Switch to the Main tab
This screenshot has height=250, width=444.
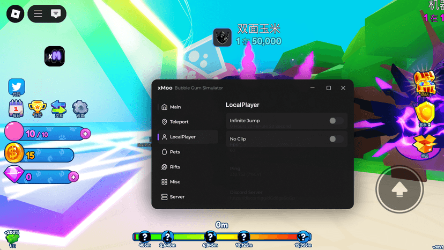(x=175, y=107)
